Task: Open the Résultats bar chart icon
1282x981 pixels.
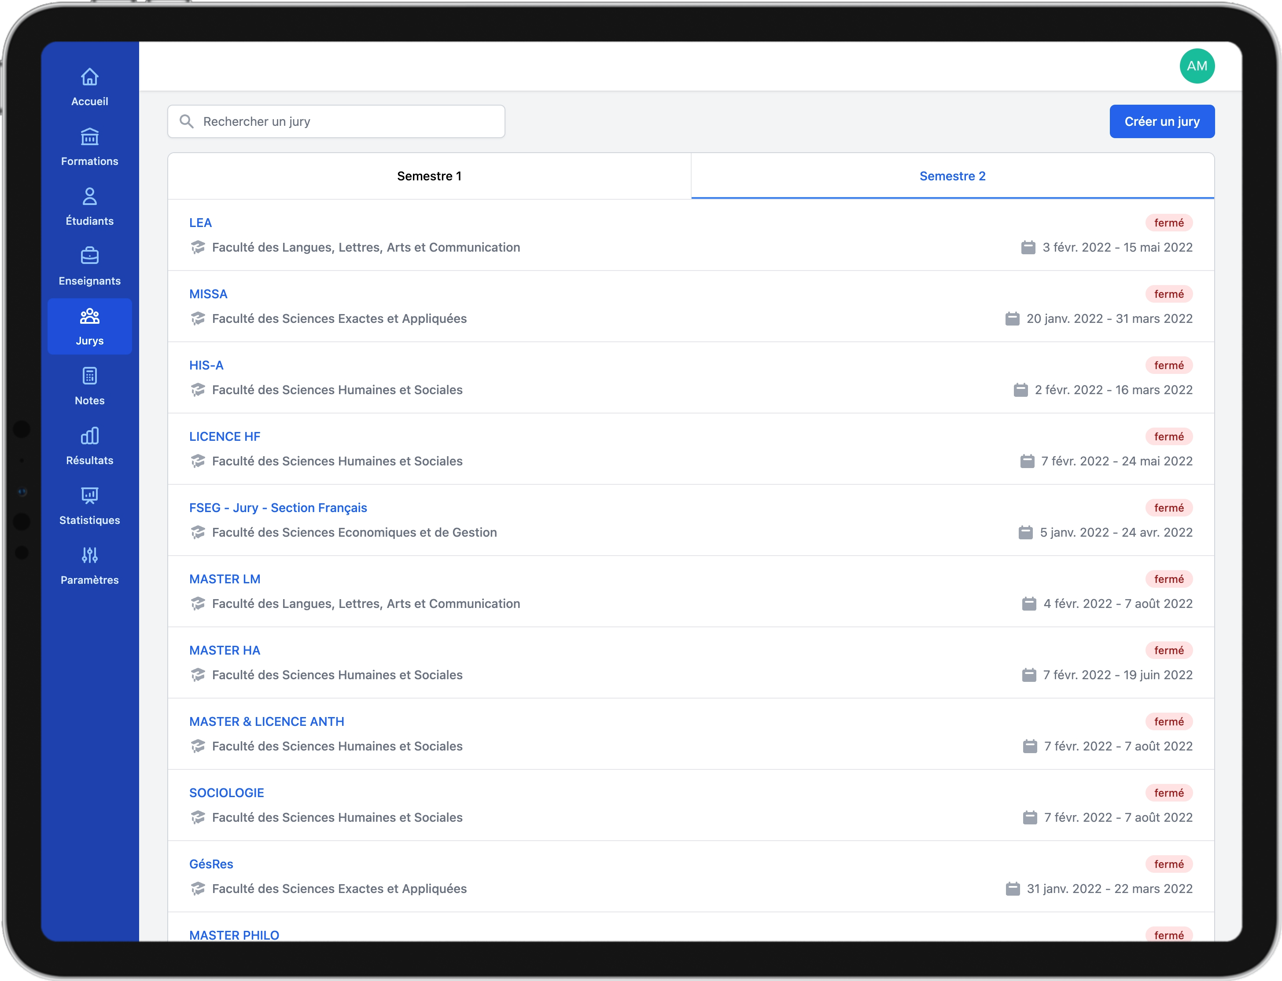Action: click(x=89, y=436)
